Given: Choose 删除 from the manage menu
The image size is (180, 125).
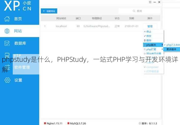Looking at the screenshot, I should point(153,41).
